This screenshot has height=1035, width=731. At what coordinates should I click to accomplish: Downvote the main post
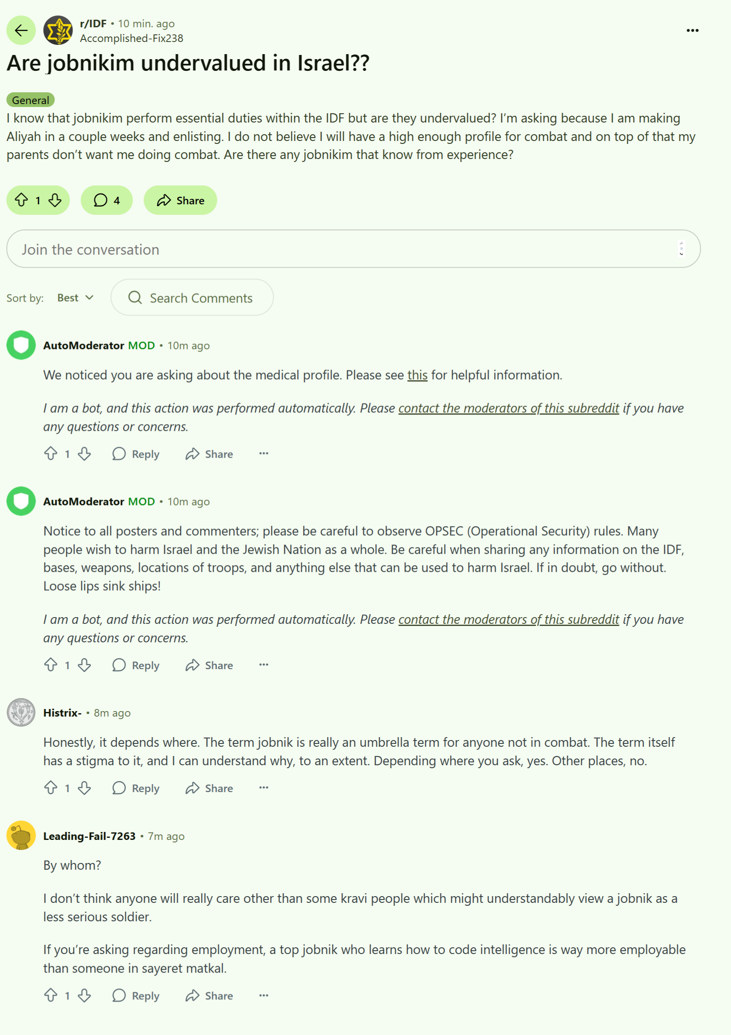click(55, 200)
